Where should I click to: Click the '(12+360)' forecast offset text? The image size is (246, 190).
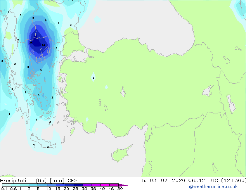[x=234, y=181]
